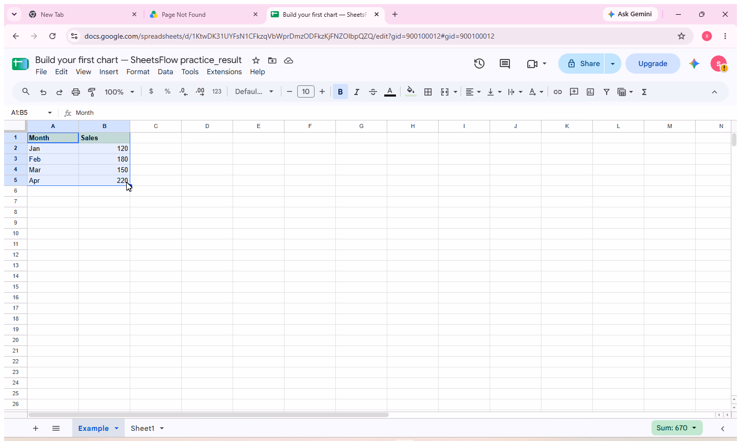
Task: Redo action using toolbar arrow
Action: [x=60, y=92]
